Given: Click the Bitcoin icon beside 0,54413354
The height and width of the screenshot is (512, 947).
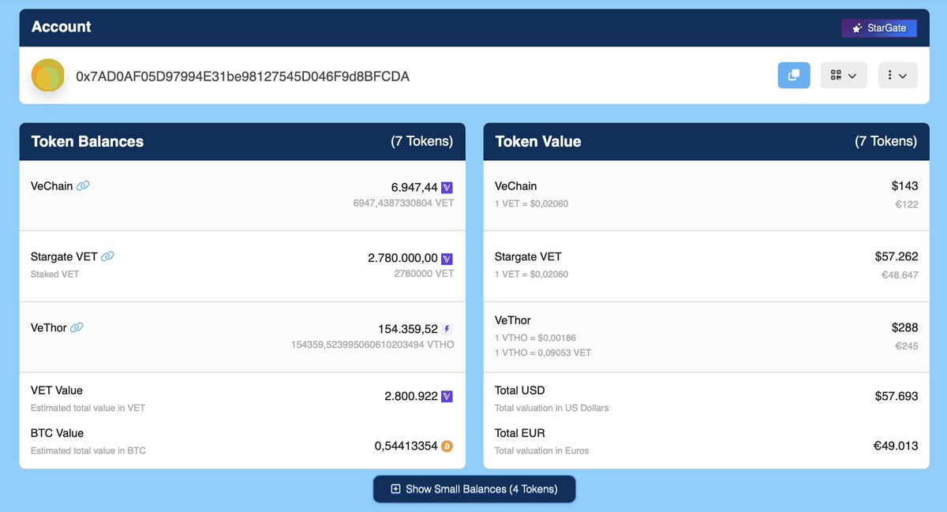Looking at the screenshot, I should [x=447, y=447].
